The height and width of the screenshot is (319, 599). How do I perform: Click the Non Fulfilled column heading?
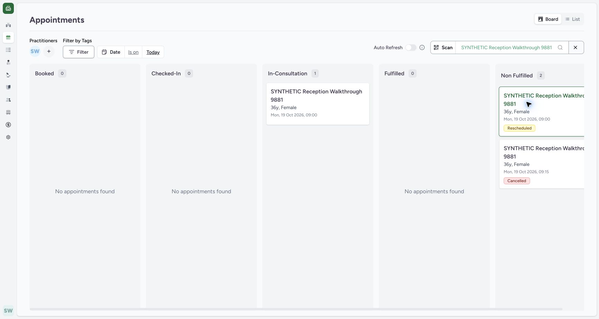coord(516,76)
